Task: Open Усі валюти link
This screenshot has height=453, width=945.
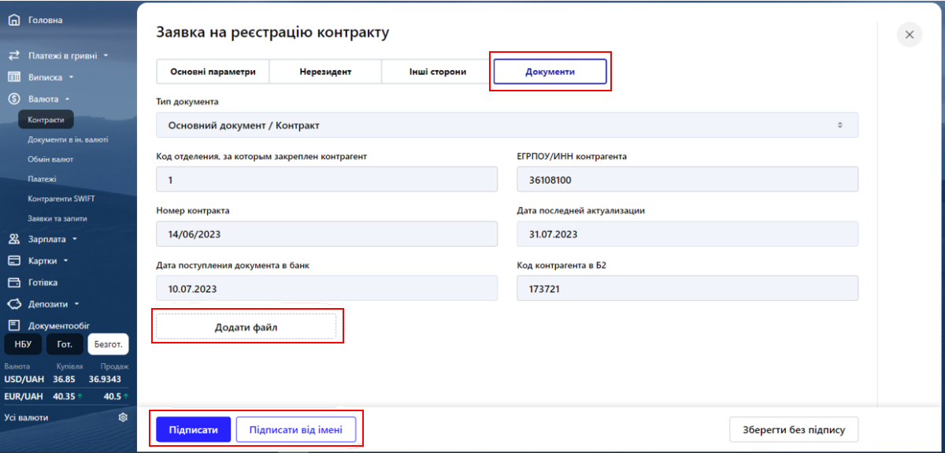Action: click(x=26, y=418)
